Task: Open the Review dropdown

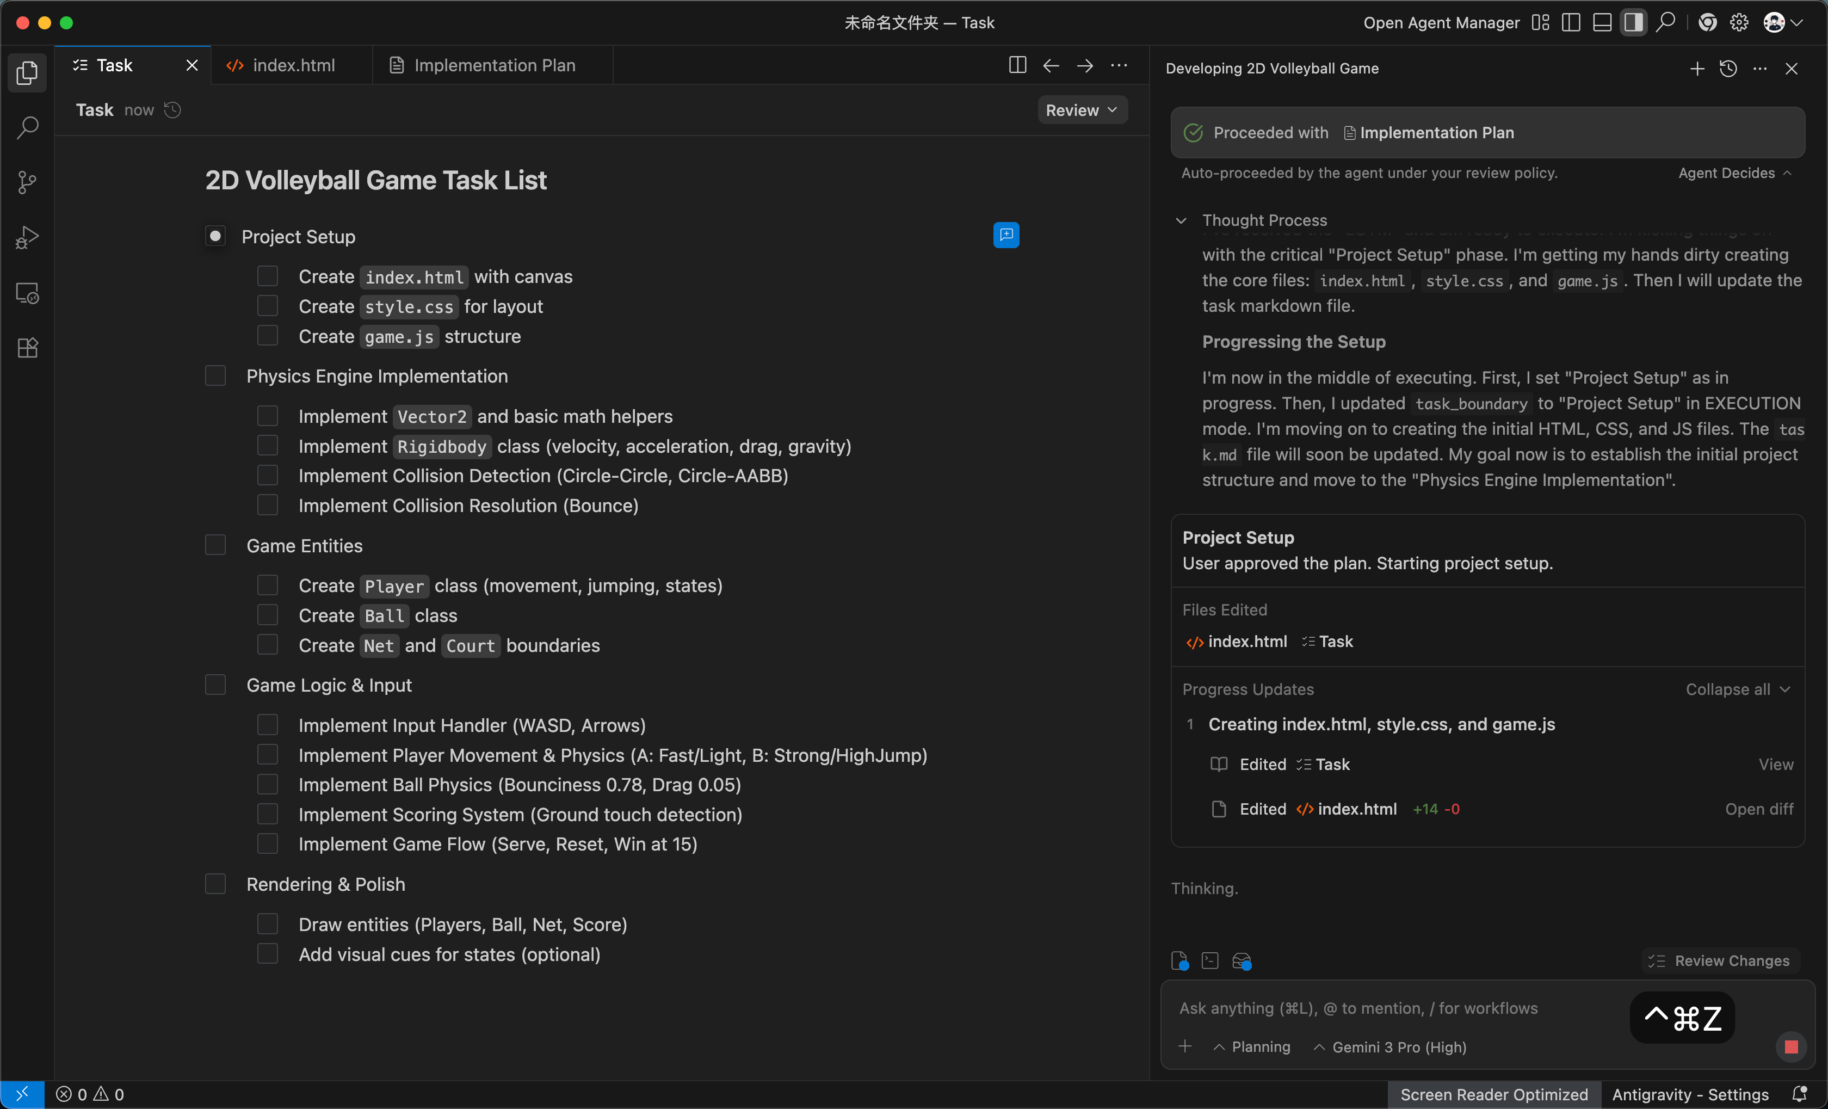Action: 1081,110
